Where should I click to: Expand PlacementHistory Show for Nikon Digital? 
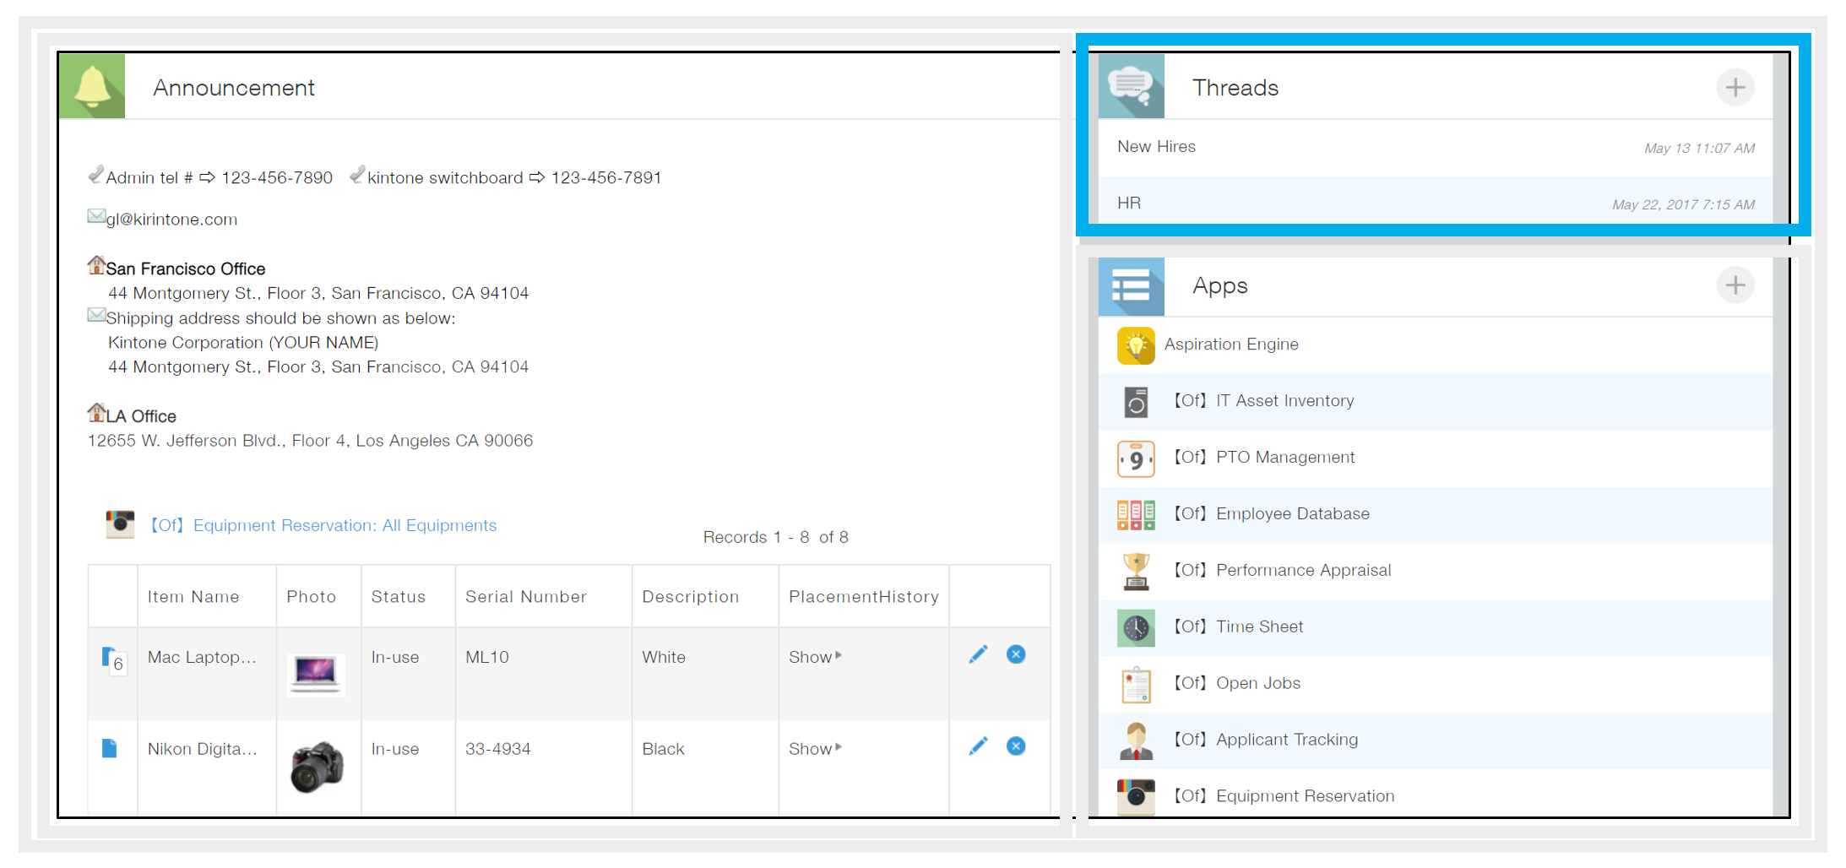814,749
